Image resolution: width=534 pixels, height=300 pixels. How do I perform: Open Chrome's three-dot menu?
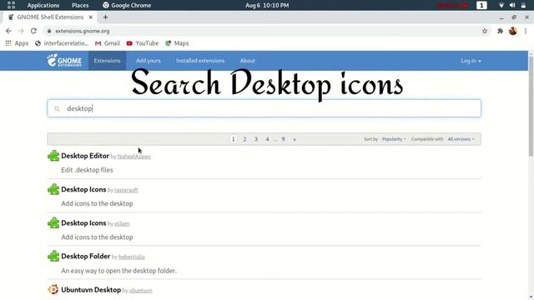click(x=526, y=31)
